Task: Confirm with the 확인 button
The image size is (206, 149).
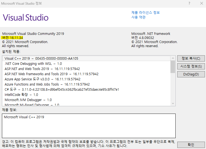Action: [x=191, y=145]
